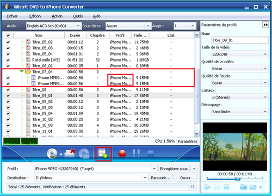This screenshot has width=272, height=196.
Task: Add profile with list plus icon
Action: pyautogui.click(x=103, y=154)
